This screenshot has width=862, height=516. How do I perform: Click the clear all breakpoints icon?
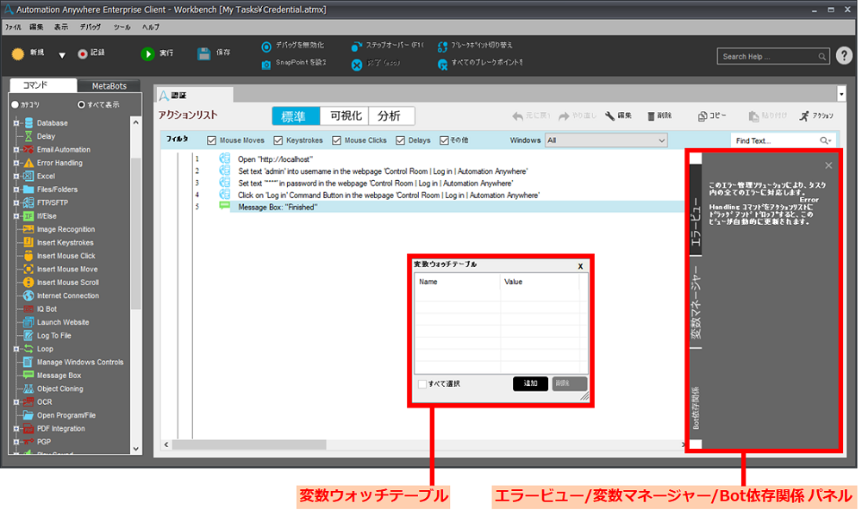[442, 65]
